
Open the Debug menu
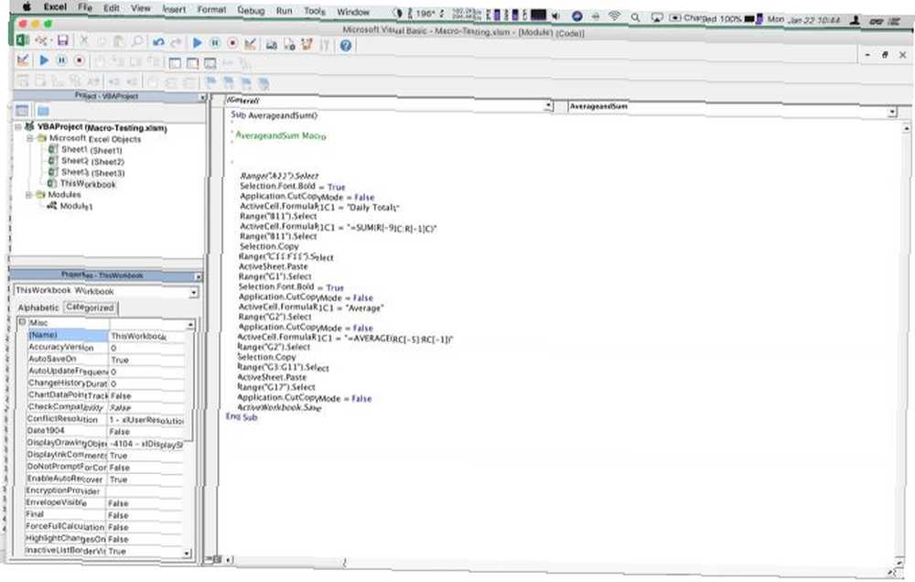point(251,10)
